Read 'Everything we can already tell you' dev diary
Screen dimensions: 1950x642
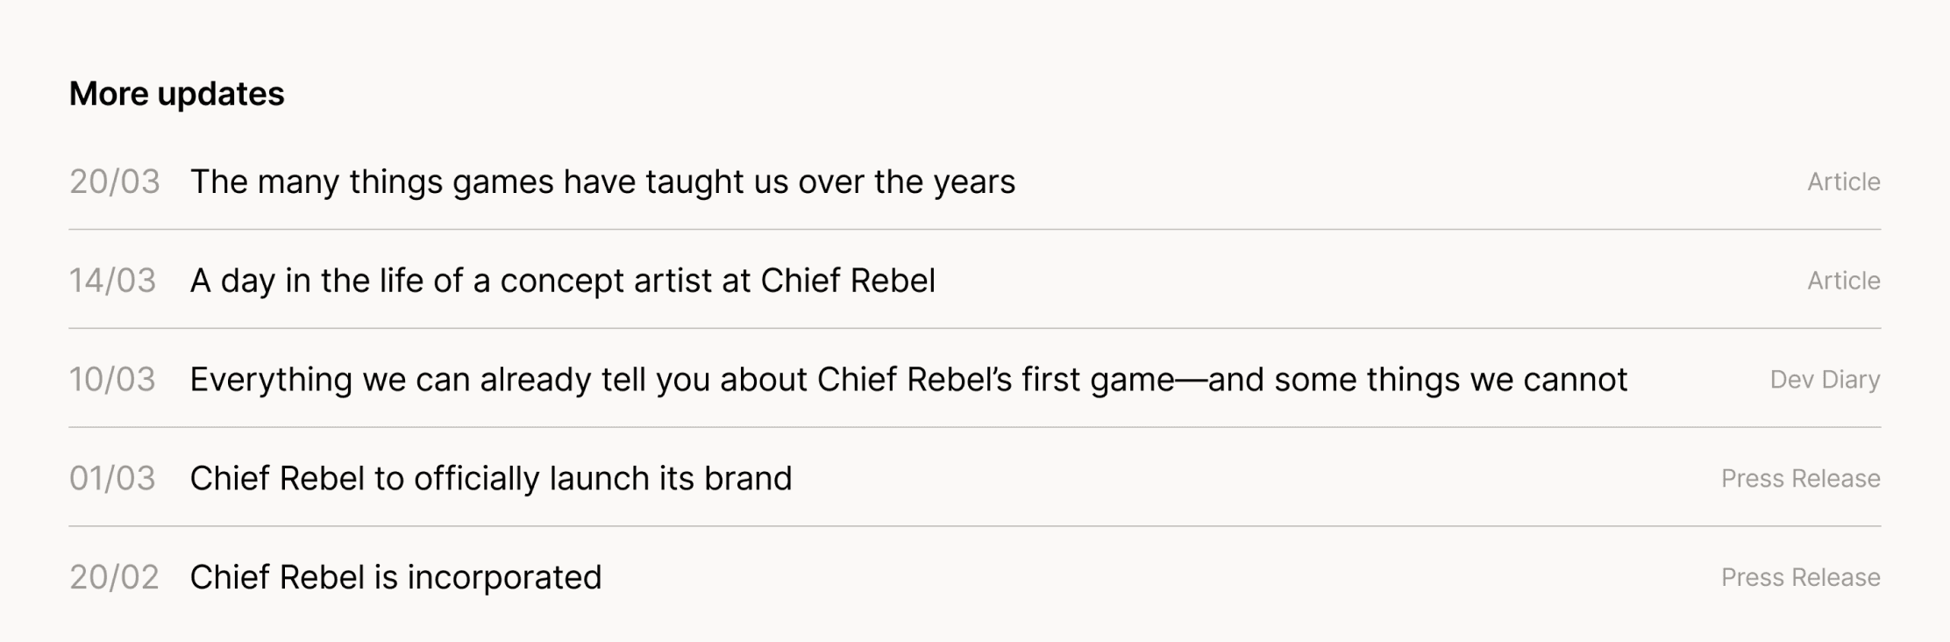(x=908, y=380)
